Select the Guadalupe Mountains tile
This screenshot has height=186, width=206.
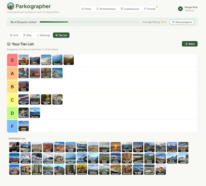[35, 100]
